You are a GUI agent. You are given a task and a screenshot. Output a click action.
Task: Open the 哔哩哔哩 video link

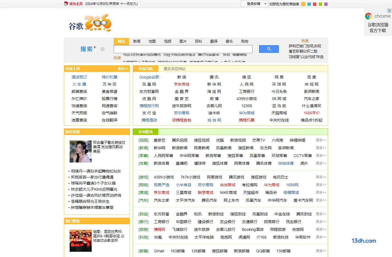(298, 140)
